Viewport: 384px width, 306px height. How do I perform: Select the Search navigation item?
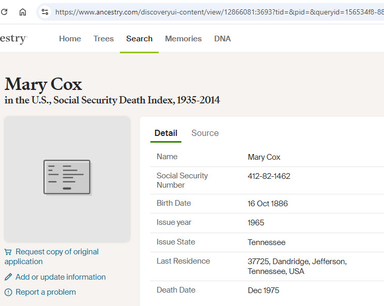coord(140,39)
